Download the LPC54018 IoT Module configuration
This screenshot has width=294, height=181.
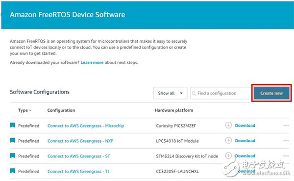(245, 141)
